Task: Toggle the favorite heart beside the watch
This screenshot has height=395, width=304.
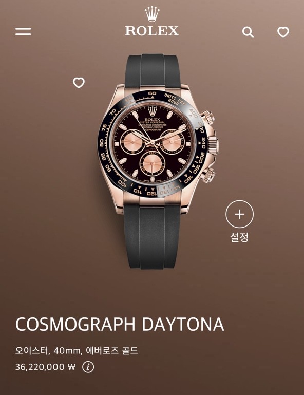Action: click(x=79, y=83)
